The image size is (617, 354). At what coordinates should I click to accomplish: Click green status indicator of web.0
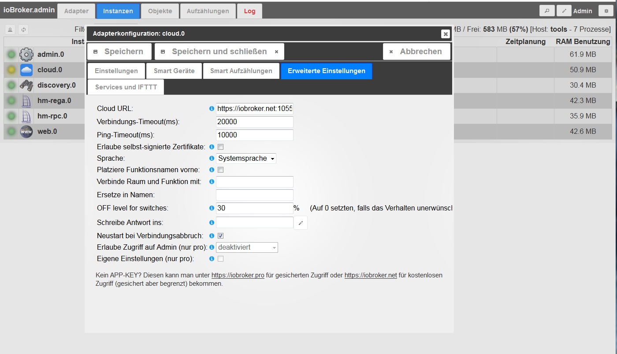[x=11, y=132]
